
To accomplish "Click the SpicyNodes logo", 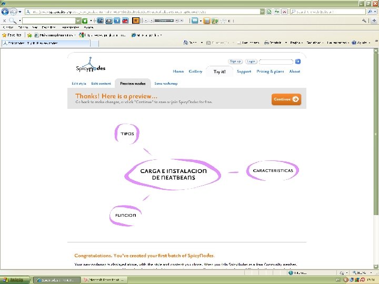I will tap(91, 65).
